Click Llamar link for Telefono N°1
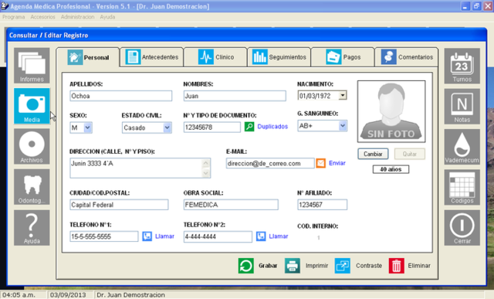This screenshot has height=299, width=494. pyautogui.click(x=164, y=236)
